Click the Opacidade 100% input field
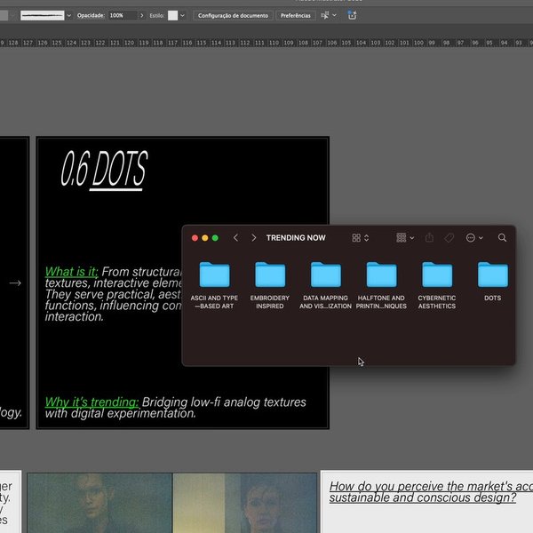 click(x=122, y=15)
